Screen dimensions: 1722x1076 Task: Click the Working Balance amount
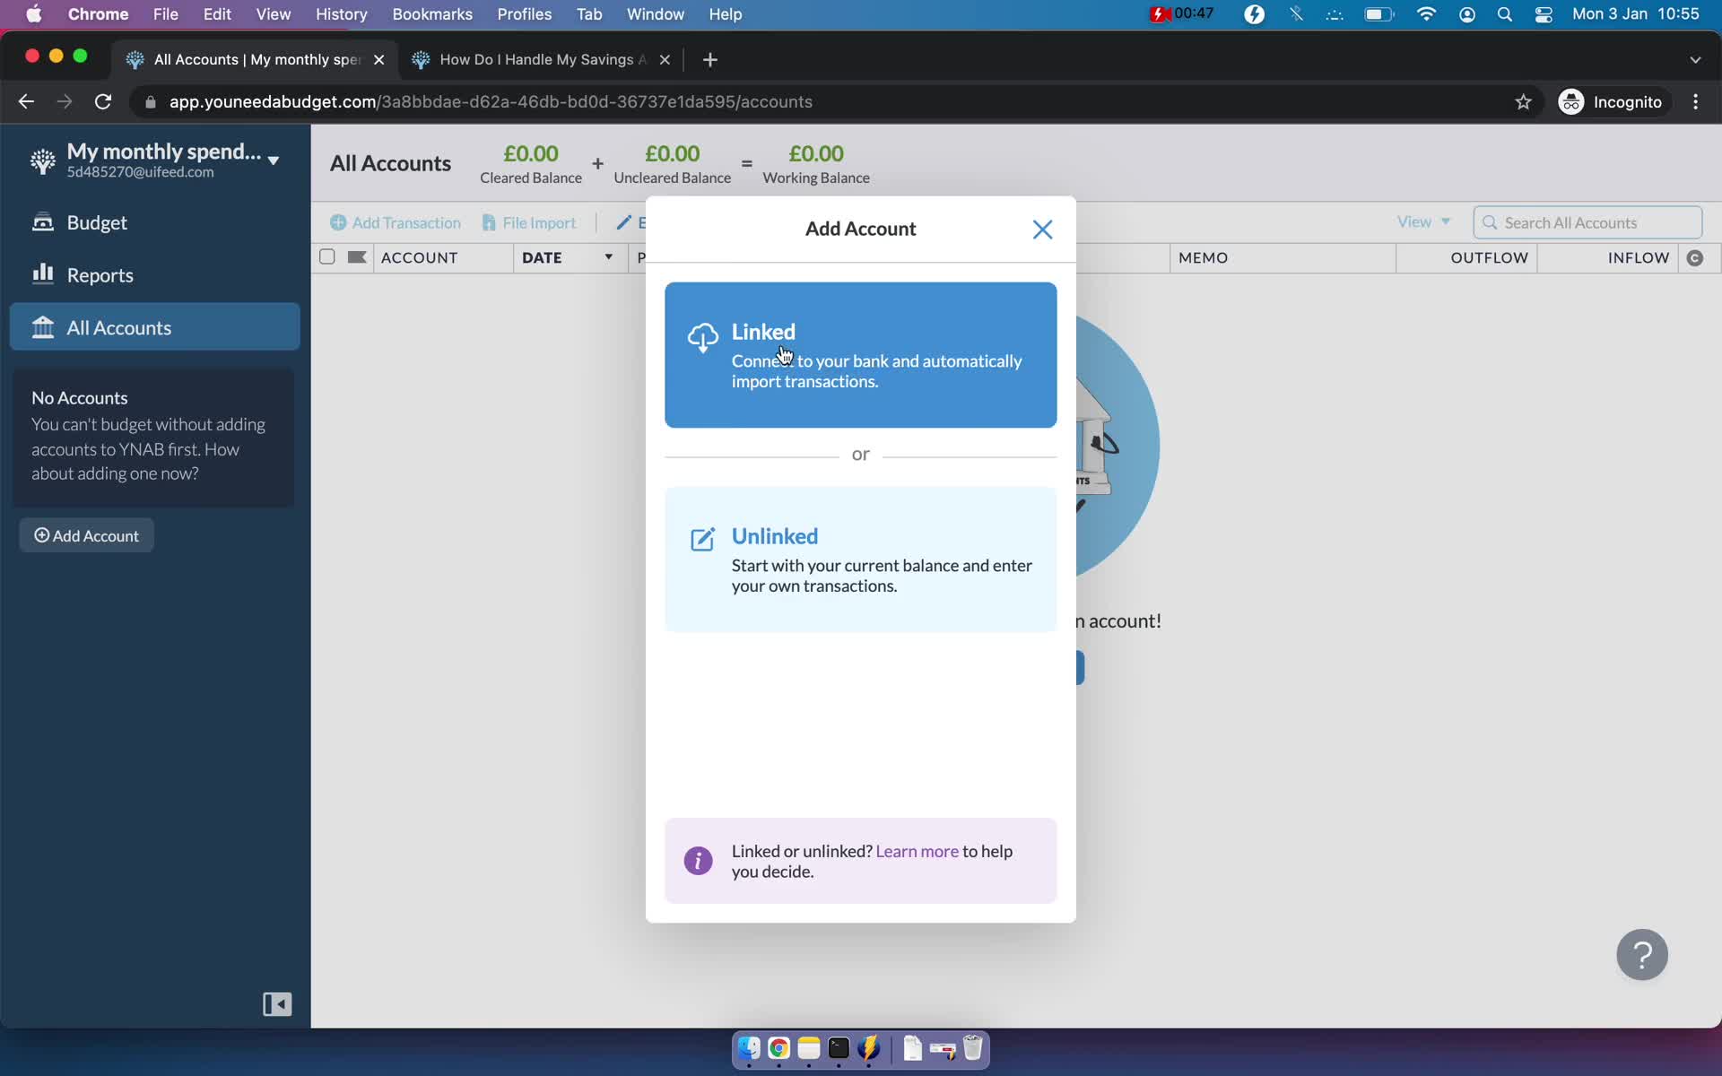click(816, 154)
